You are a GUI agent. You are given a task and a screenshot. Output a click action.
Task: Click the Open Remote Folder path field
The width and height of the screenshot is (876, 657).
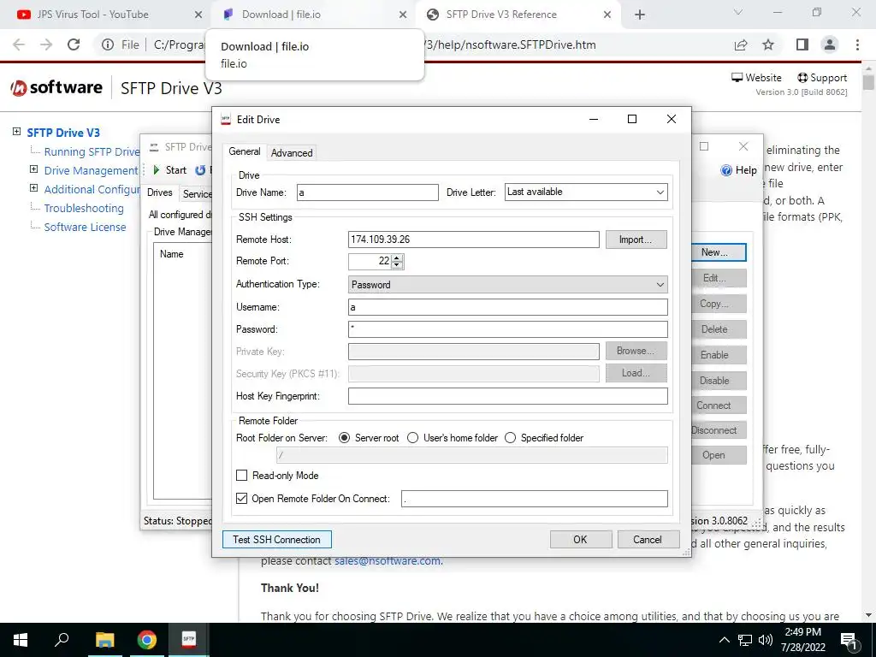coord(534,499)
